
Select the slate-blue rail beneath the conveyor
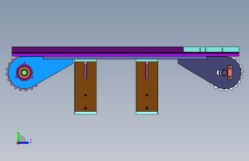pyautogui.click(x=125, y=58)
